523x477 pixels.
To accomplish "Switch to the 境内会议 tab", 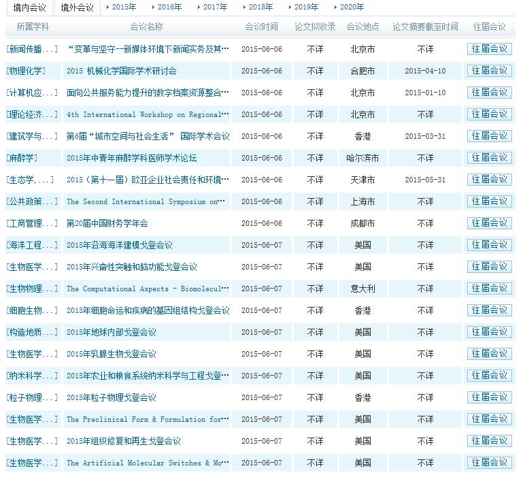I will point(29,7).
